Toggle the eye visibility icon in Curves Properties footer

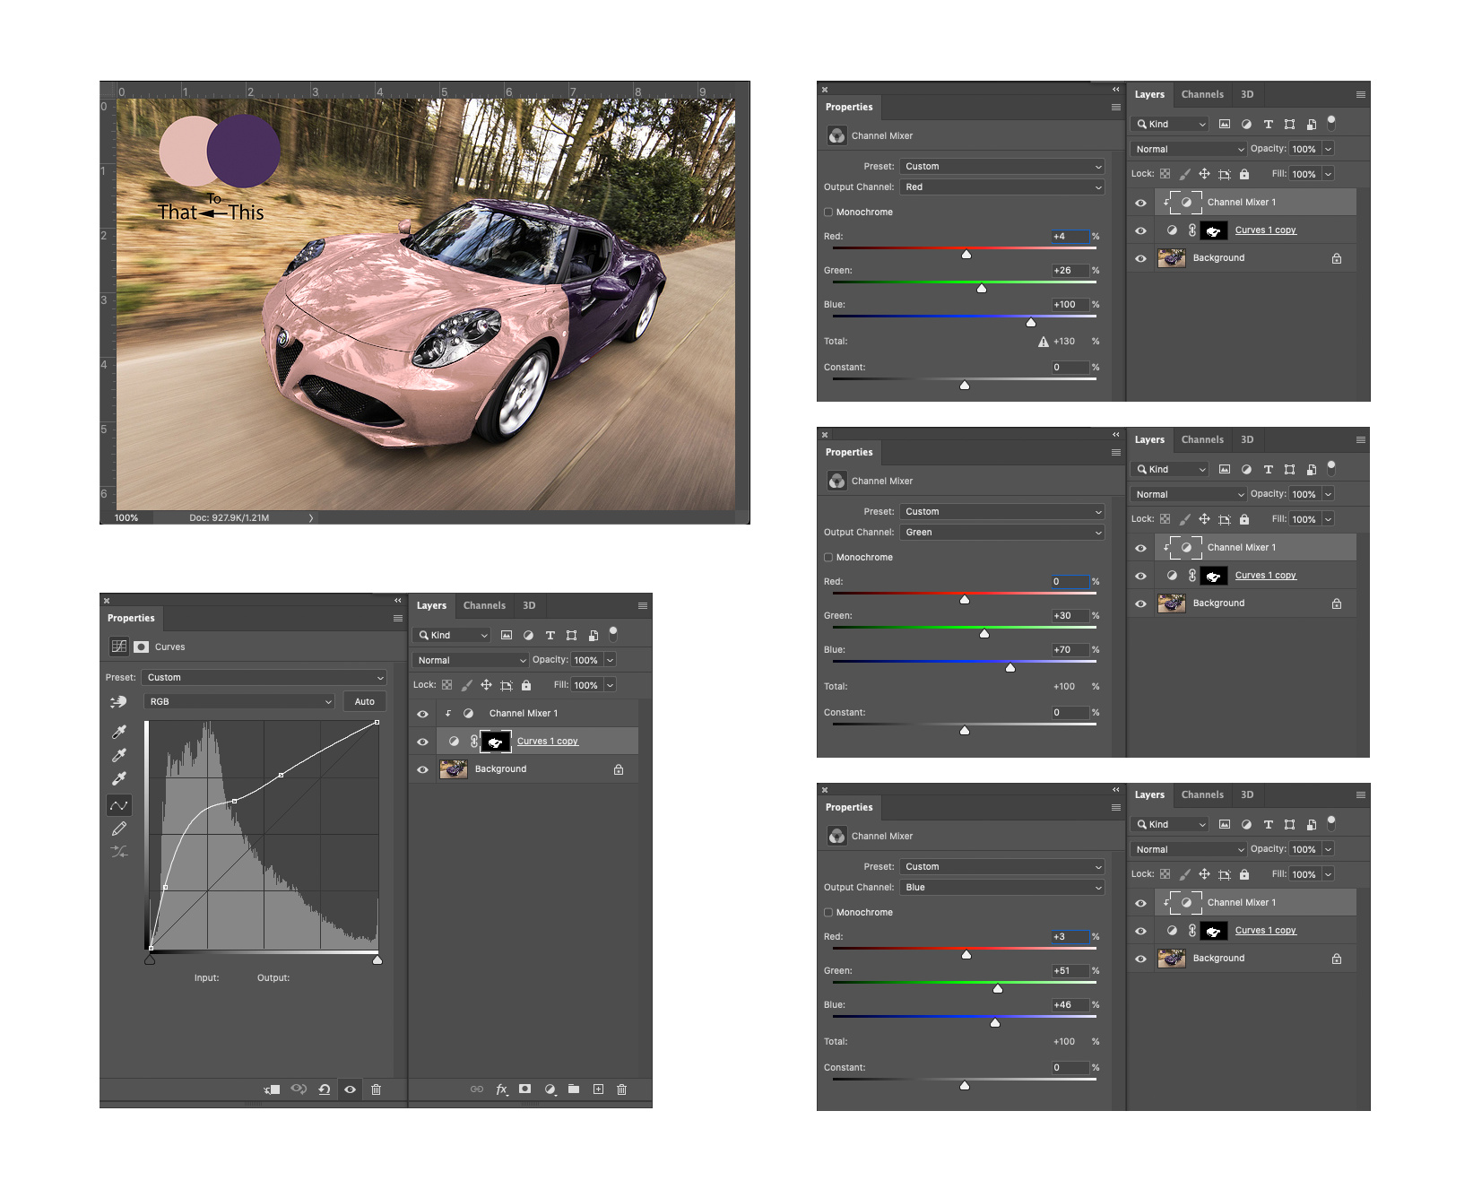click(x=351, y=1089)
